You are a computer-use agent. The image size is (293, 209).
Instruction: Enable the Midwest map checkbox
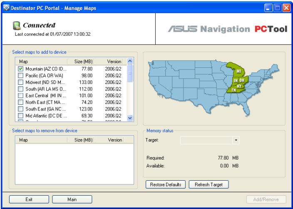point(20,82)
